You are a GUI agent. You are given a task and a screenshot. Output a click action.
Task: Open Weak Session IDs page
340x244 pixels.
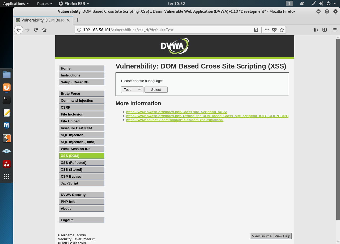click(x=82, y=149)
